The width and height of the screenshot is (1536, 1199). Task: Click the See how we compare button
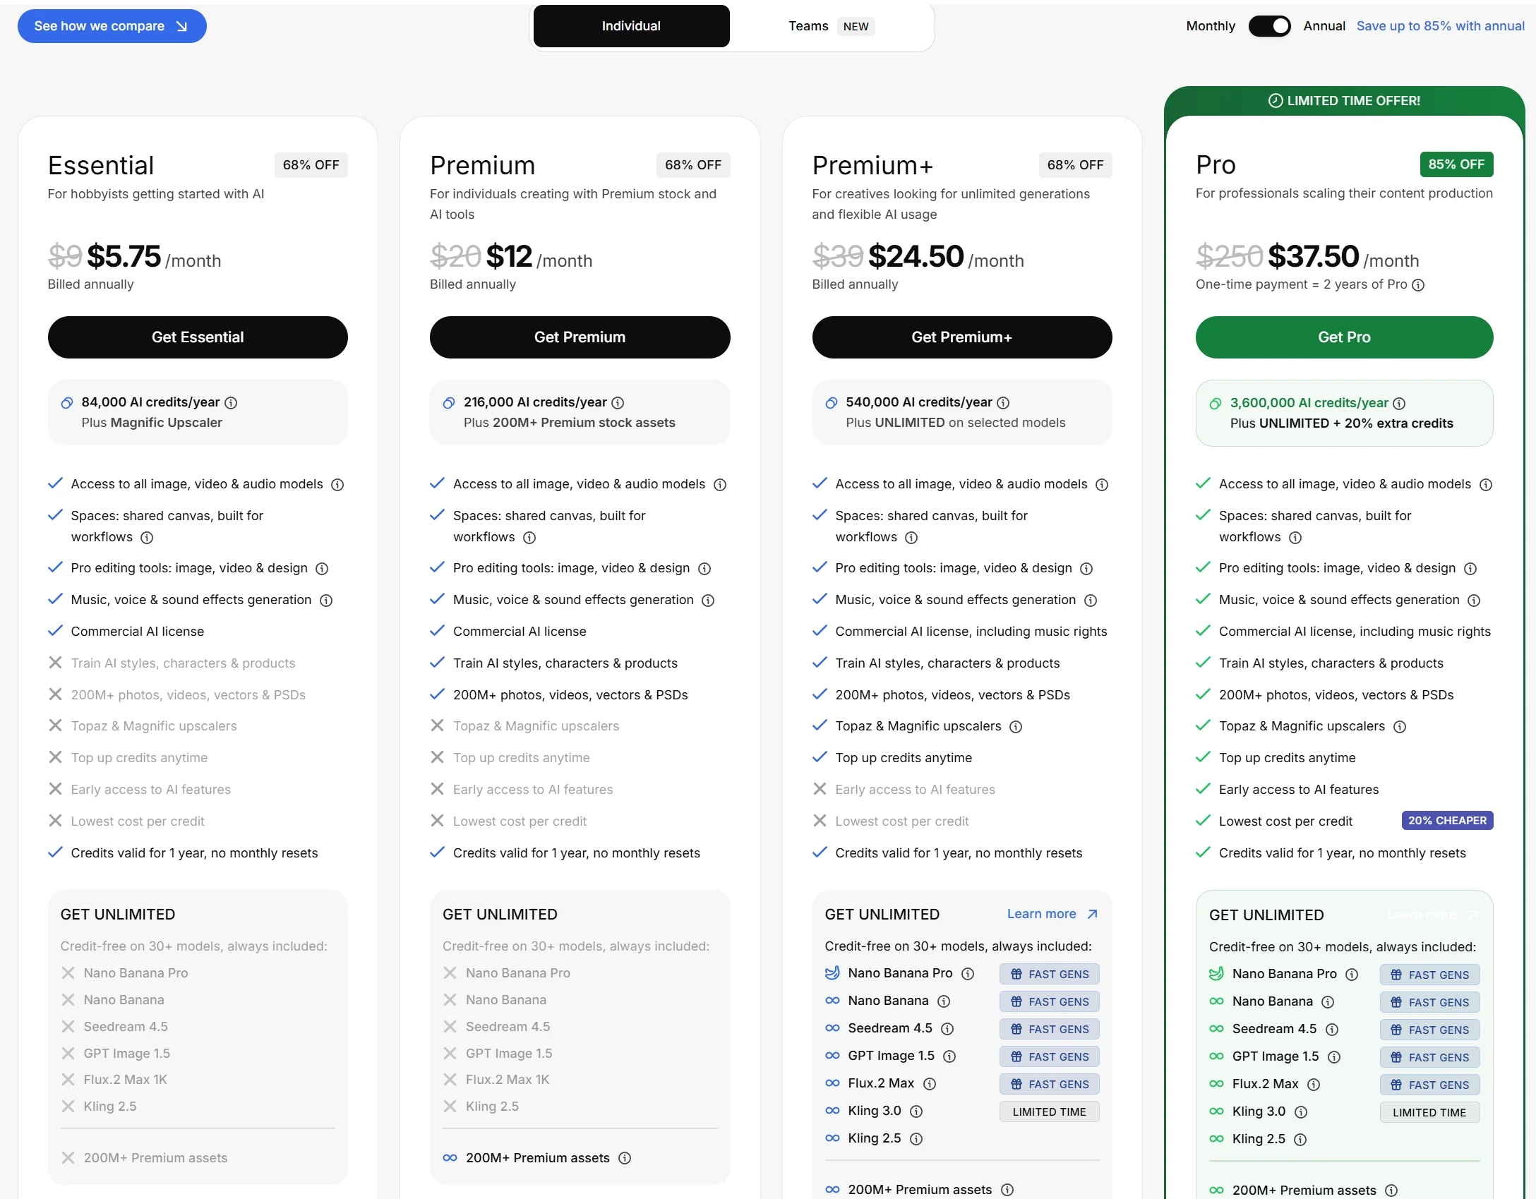point(112,26)
